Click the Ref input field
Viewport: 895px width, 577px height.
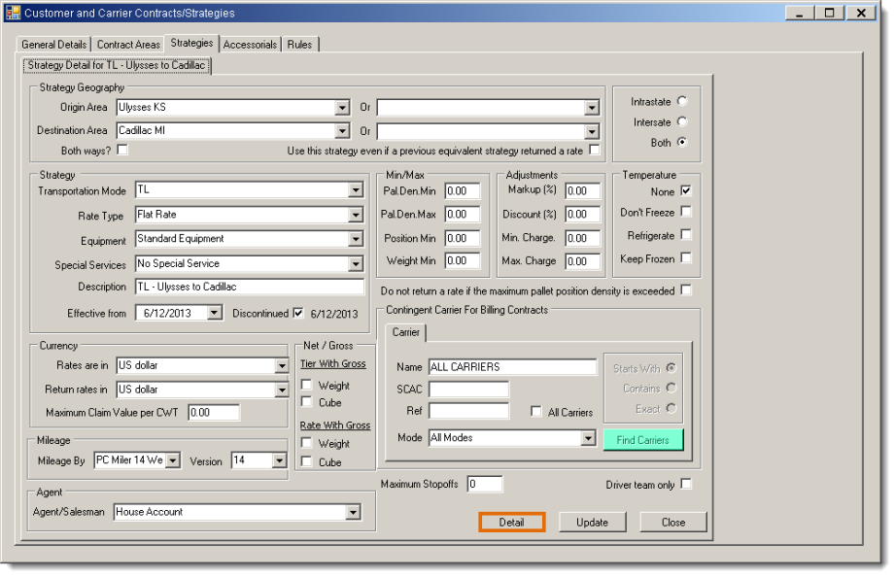[468, 411]
